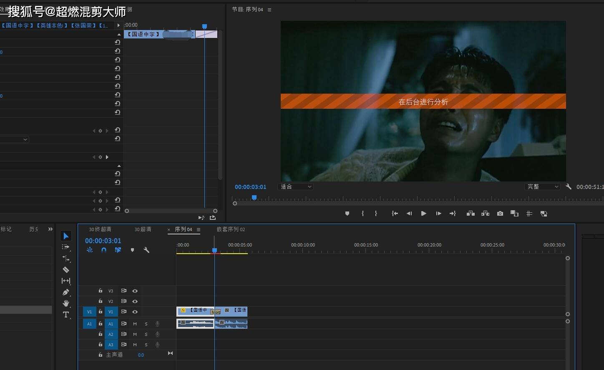Select the Razor tool
The image size is (604, 370).
tap(66, 270)
